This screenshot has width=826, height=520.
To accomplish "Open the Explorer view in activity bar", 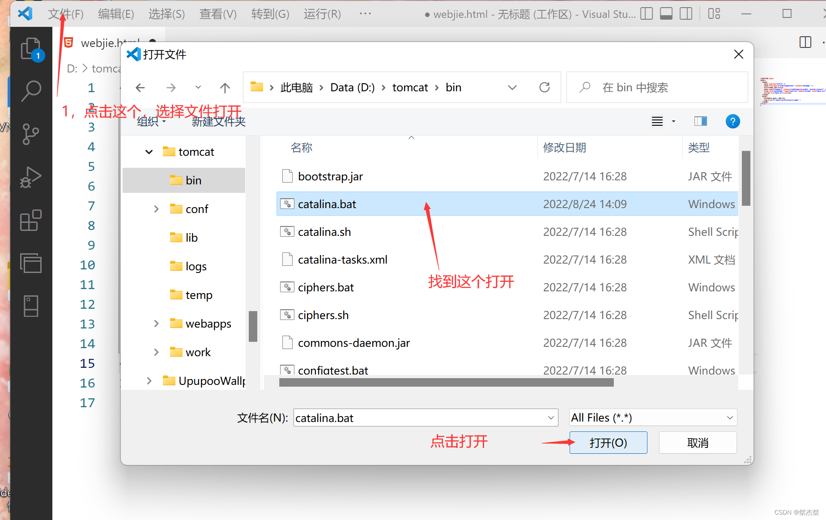I will coord(31,48).
